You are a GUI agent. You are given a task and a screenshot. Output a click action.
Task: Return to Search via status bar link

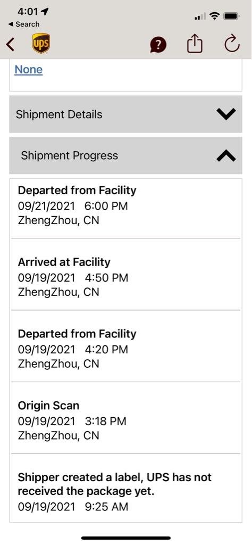23,24
